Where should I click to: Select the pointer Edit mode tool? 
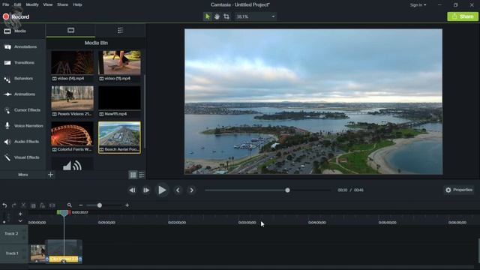tap(207, 16)
